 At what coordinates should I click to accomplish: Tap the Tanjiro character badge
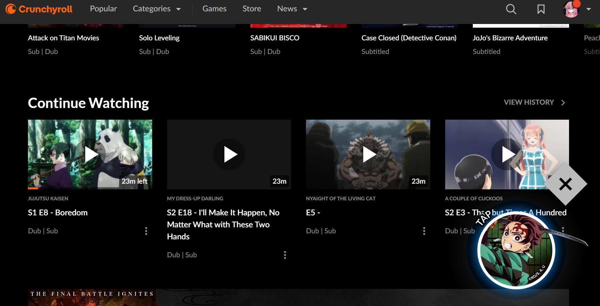(516, 251)
